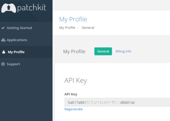This screenshot has height=121, width=170.
Task: Click the General breadcrumb item
Action: coord(88,28)
